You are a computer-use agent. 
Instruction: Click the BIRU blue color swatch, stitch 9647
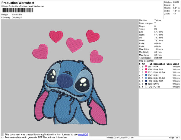(x=147, y=75)
